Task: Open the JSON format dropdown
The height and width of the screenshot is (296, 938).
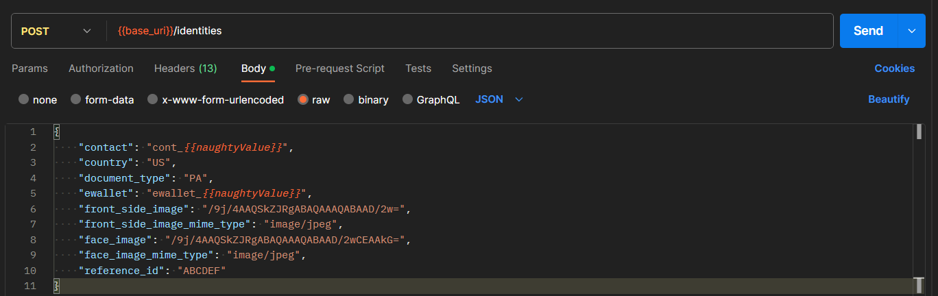Action: click(499, 99)
